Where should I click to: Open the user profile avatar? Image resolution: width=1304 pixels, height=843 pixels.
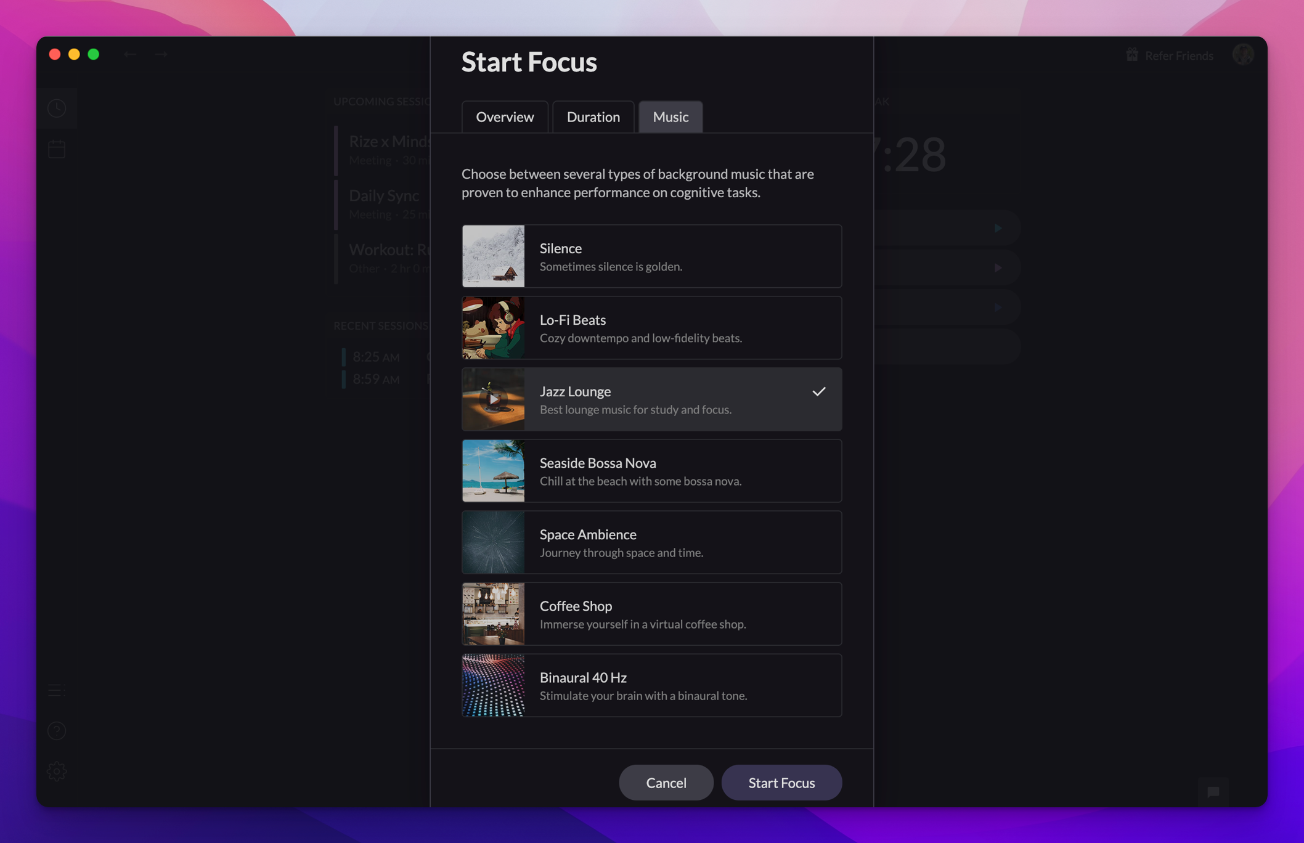click(x=1243, y=55)
